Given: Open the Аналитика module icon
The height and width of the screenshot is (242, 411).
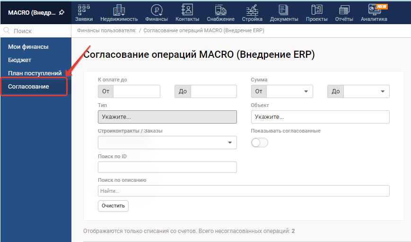Looking at the screenshot, I should (x=374, y=9).
